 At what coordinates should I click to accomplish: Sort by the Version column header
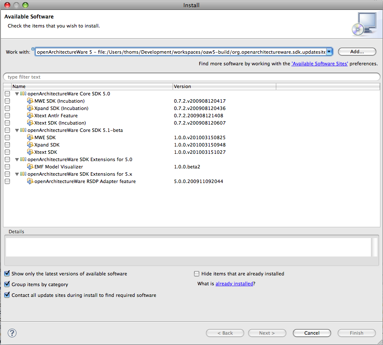(224, 86)
